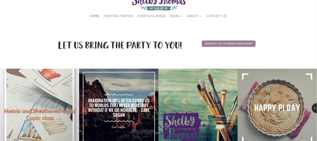Navigate to EVENTS/CLASSES
This screenshot has width=317, height=141.
click(151, 16)
